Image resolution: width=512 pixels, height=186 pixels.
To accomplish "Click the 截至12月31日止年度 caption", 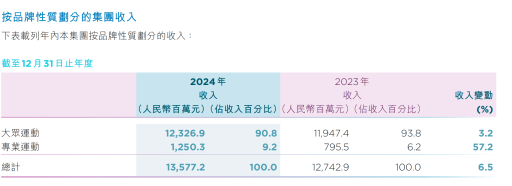I will (x=47, y=63).
